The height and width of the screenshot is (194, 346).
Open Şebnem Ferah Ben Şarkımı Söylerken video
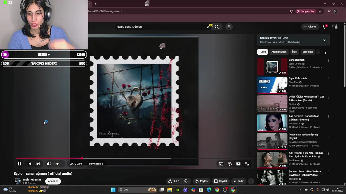pyautogui.click(x=272, y=178)
